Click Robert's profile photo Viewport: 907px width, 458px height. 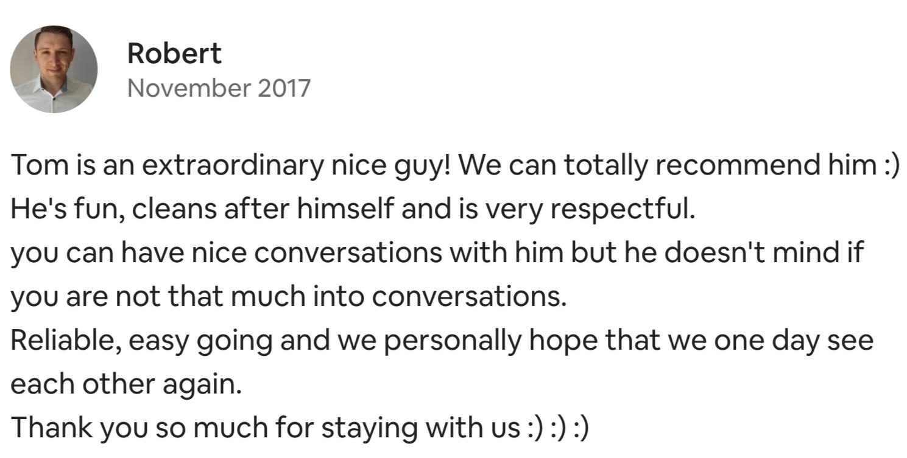[54, 69]
